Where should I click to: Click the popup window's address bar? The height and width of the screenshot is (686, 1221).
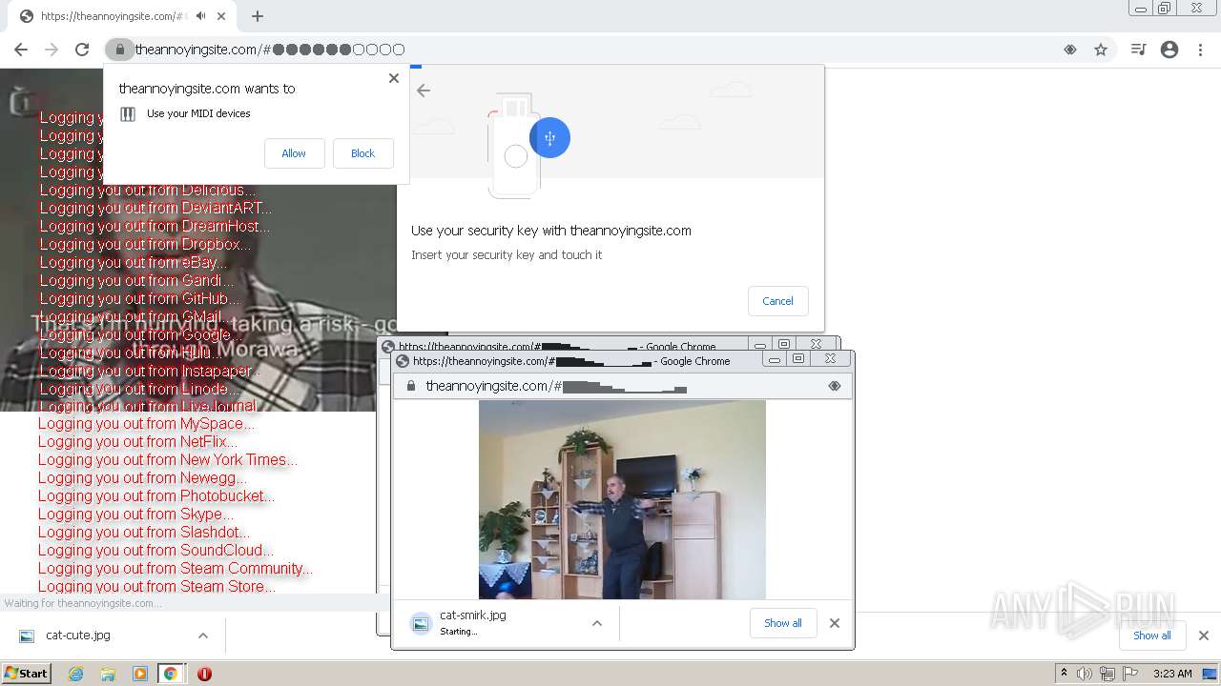[622, 386]
